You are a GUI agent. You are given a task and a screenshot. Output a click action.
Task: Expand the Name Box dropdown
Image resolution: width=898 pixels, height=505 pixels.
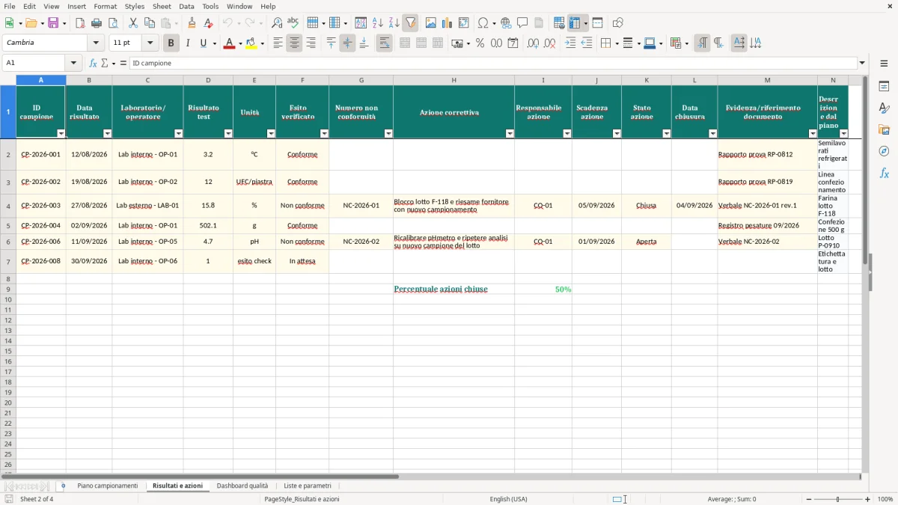[x=73, y=63]
